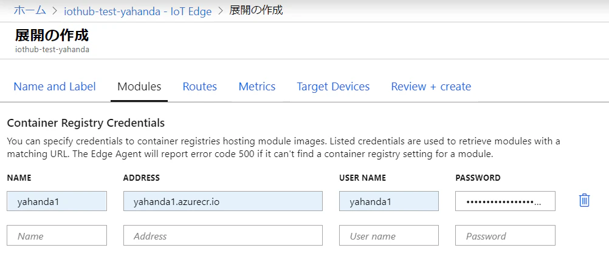Viewport: 609px width, 262px height.
Task: Go to the ホーム breadcrumb
Action: [30, 10]
